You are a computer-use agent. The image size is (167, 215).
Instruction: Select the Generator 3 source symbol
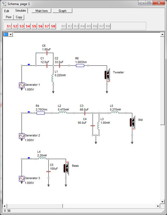coord(22,179)
